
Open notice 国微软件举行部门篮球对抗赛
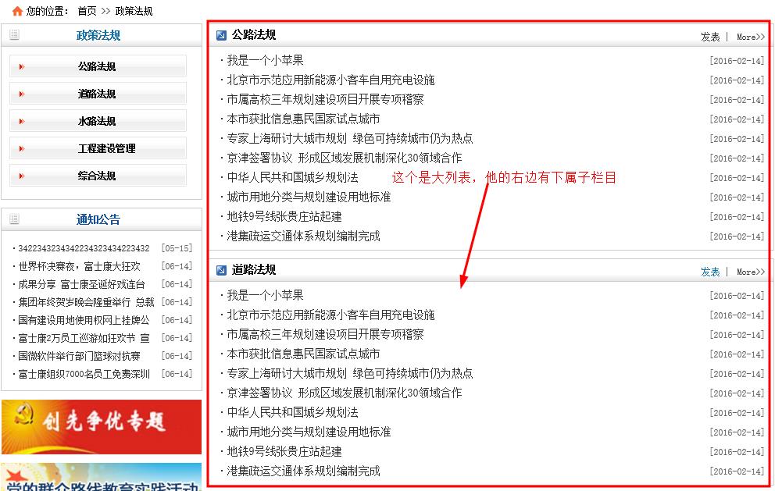79,356
